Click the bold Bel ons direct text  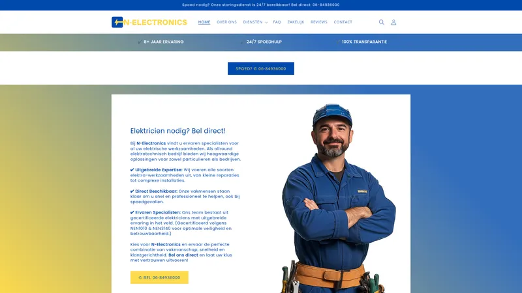(183, 255)
